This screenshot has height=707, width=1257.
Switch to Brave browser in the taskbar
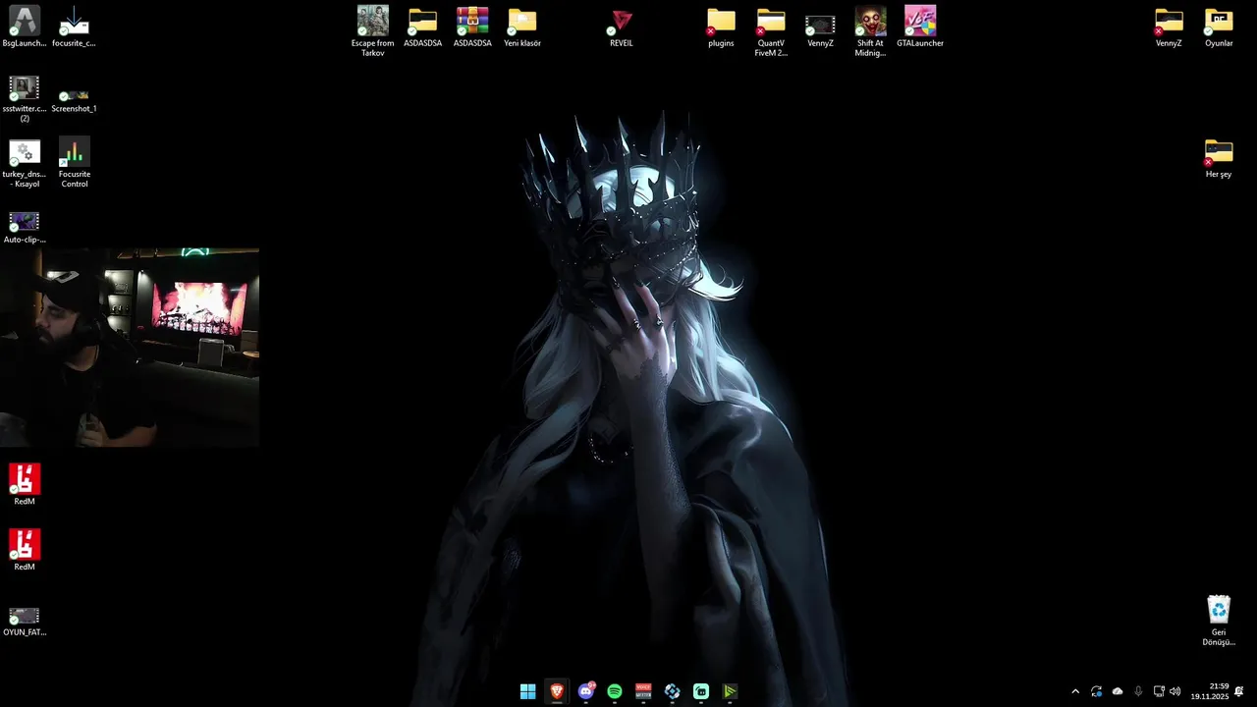(557, 691)
